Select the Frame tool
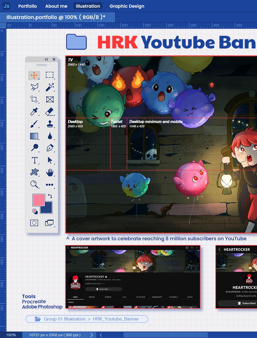257x338 pixels. [x=50, y=99]
